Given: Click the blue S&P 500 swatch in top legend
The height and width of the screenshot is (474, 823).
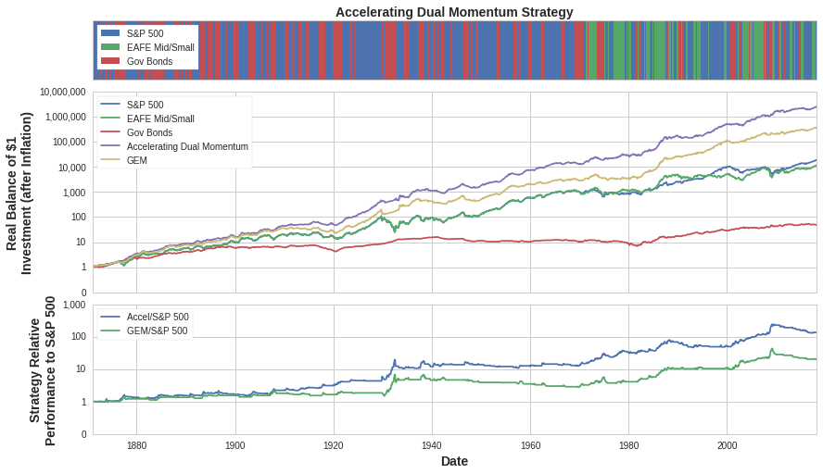Looking at the screenshot, I should [110, 33].
